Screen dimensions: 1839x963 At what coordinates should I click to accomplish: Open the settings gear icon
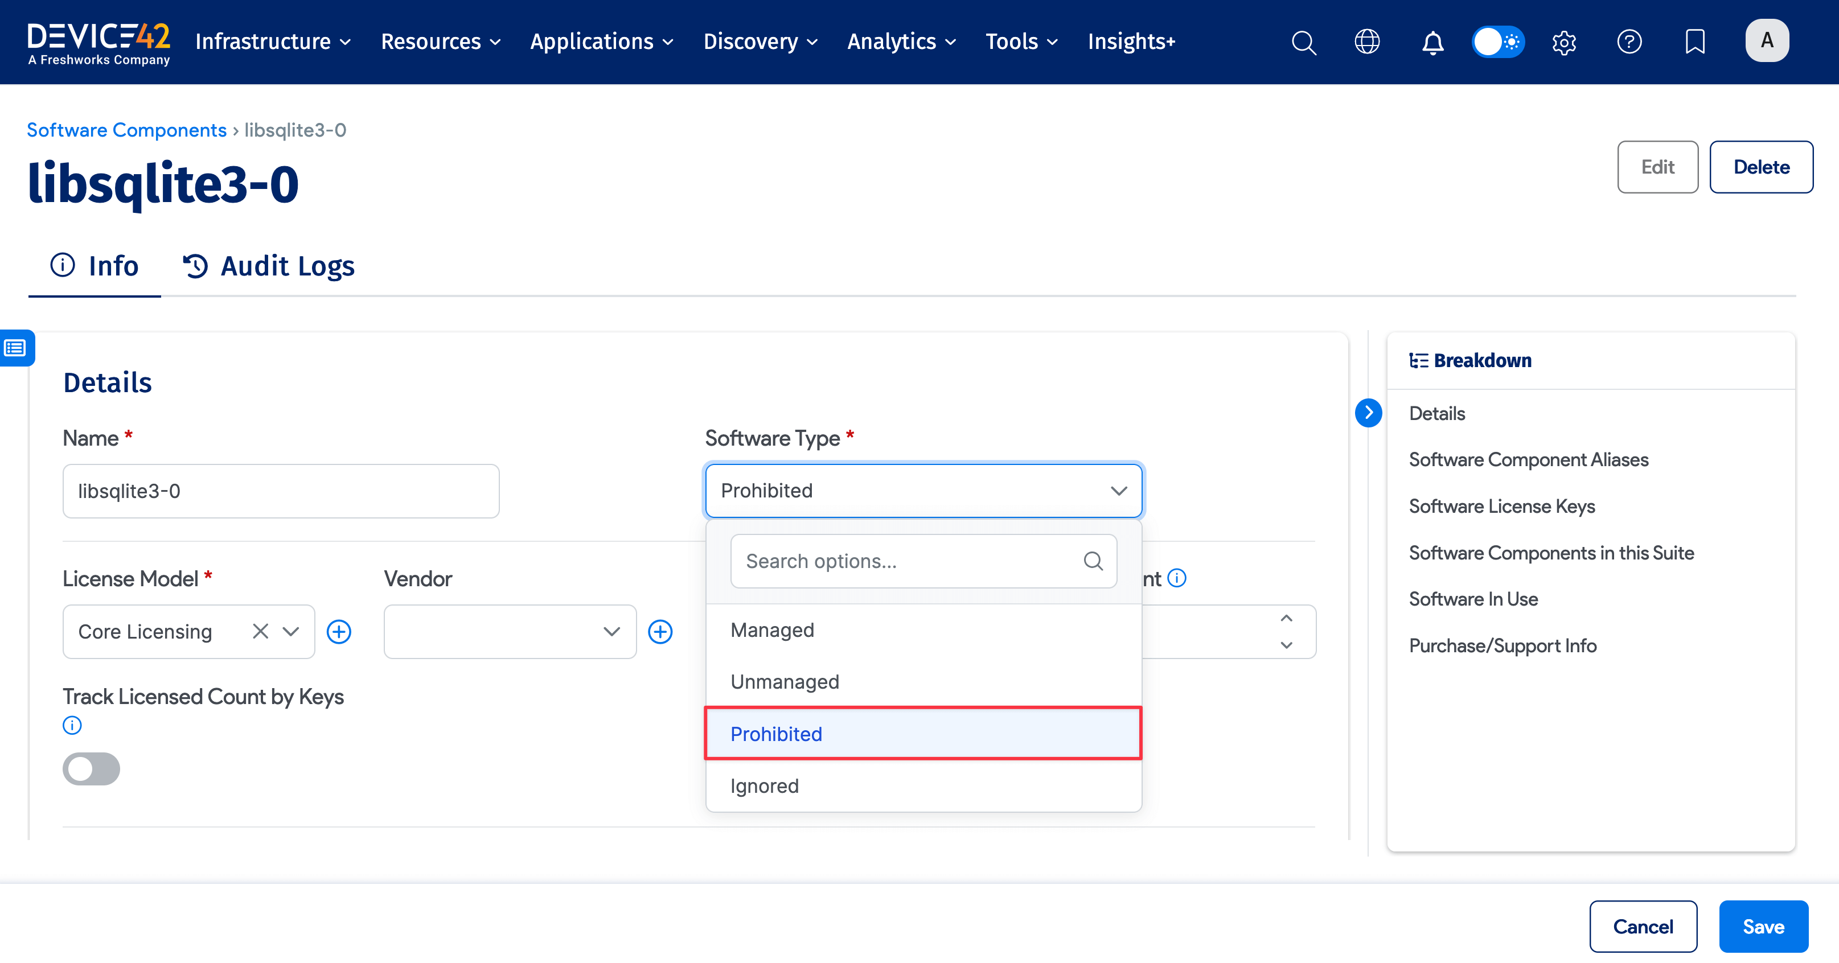pyautogui.click(x=1563, y=42)
